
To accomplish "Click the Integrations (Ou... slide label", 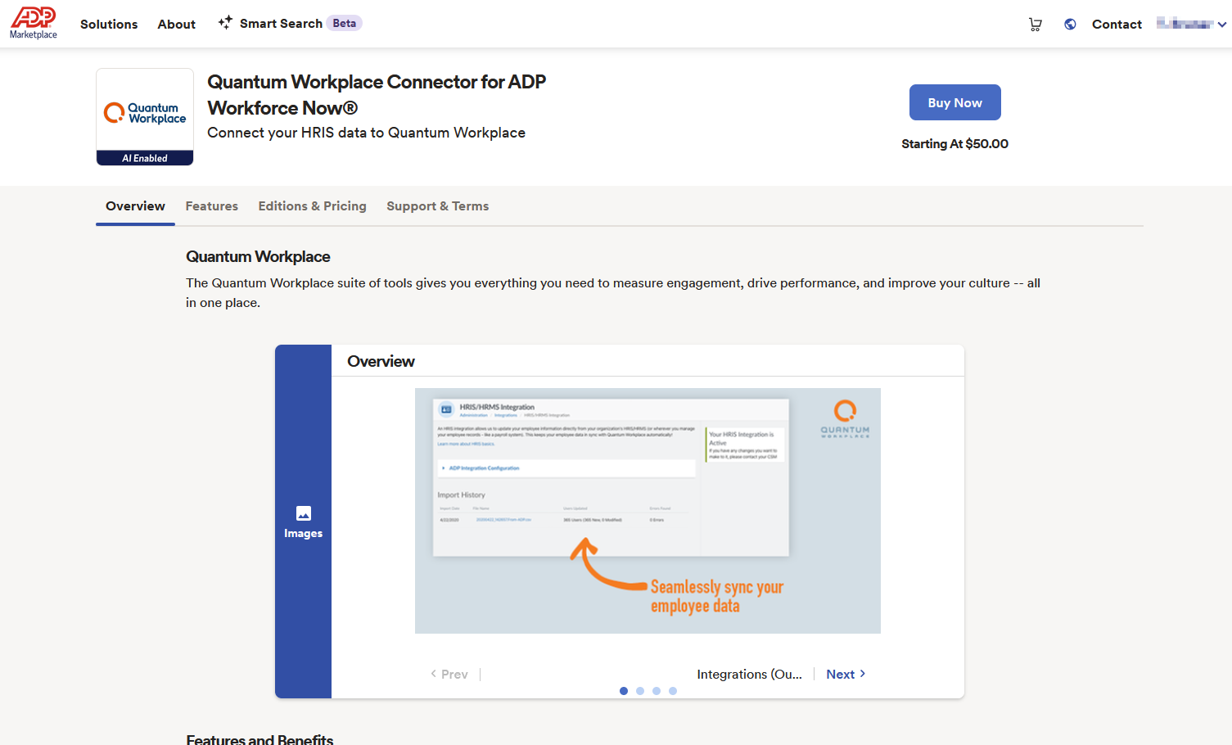I will [x=749, y=675].
